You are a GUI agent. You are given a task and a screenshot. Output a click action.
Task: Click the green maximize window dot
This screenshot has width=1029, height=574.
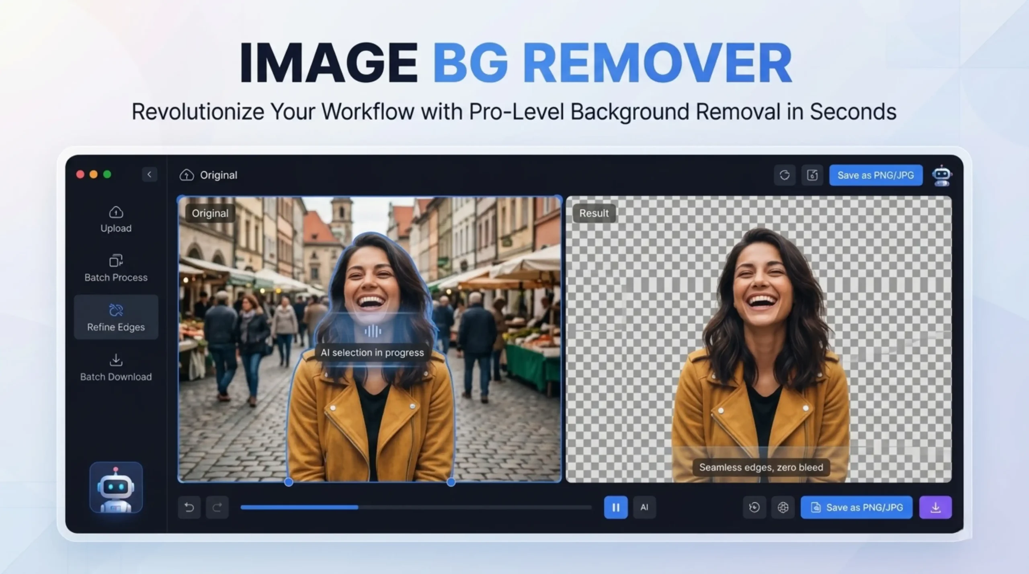107,174
